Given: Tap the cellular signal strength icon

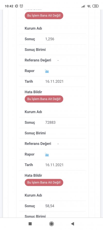Looking at the screenshot, I should [x=83, y=6].
